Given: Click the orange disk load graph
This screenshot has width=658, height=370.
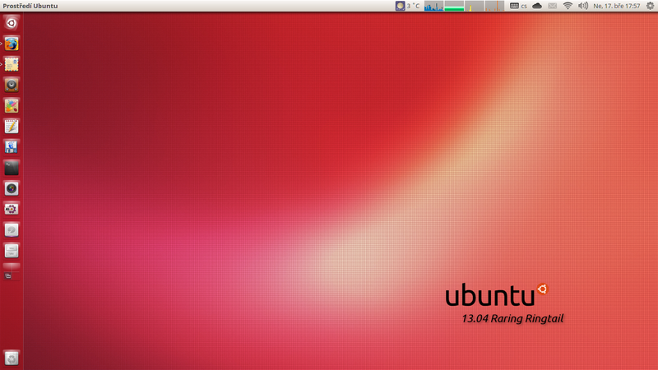Looking at the screenshot, I should [x=494, y=6].
